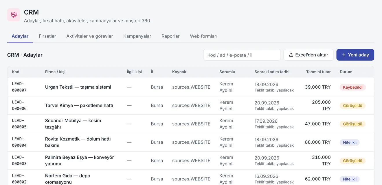
Task: Click Nitelikli badge in Rovita Kozmetik row
Action: (350, 142)
